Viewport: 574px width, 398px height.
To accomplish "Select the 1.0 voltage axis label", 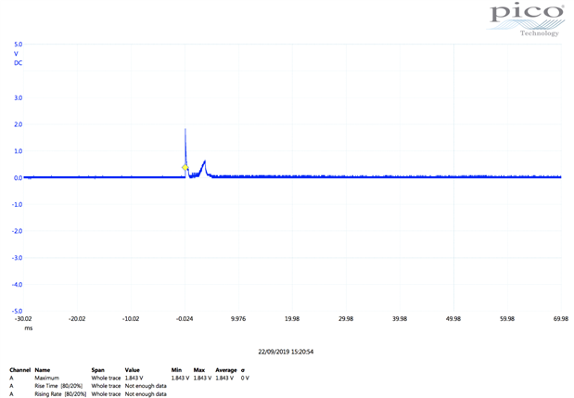I will pyautogui.click(x=19, y=151).
